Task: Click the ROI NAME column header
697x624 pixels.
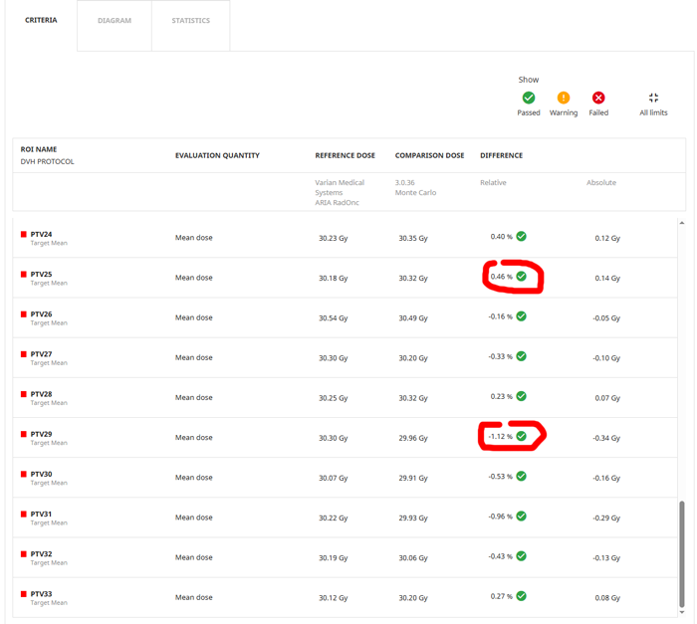Action: (39, 149)
